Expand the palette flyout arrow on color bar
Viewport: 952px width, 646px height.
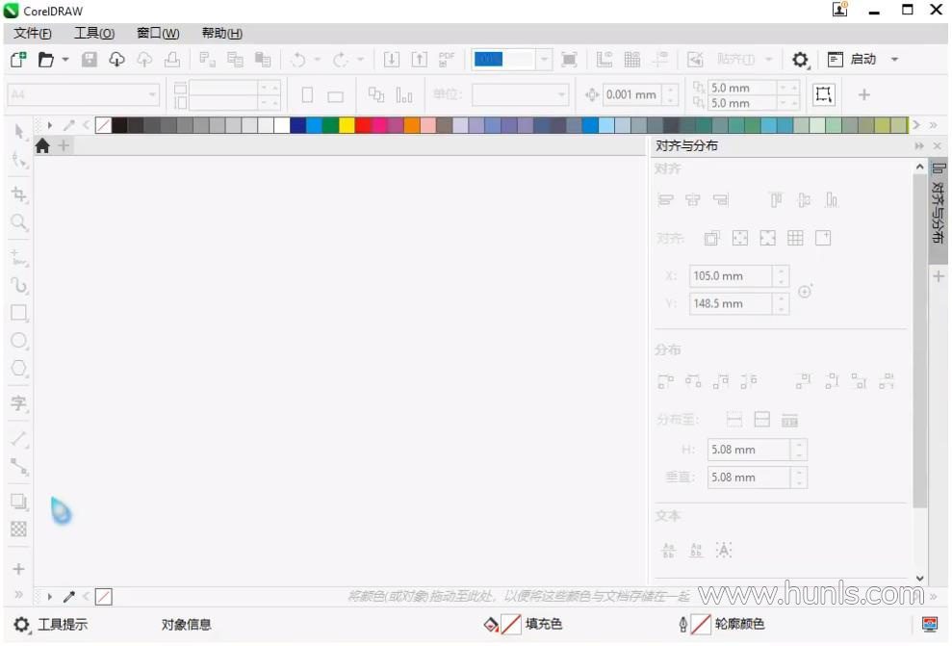pyautogui.click(x=50, y=125)
